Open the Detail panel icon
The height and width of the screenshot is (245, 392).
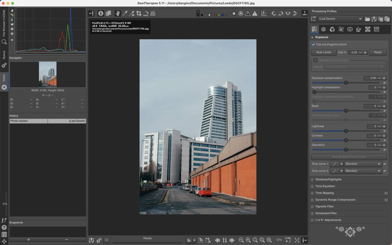point(323,29)
